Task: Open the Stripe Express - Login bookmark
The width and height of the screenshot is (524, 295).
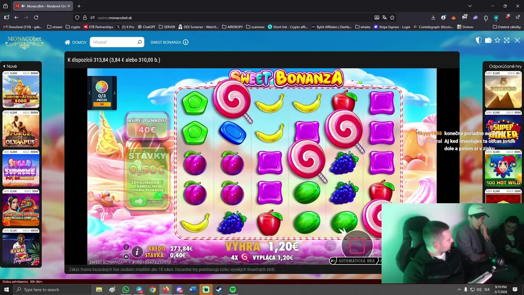Action: [x=391, y=27]
